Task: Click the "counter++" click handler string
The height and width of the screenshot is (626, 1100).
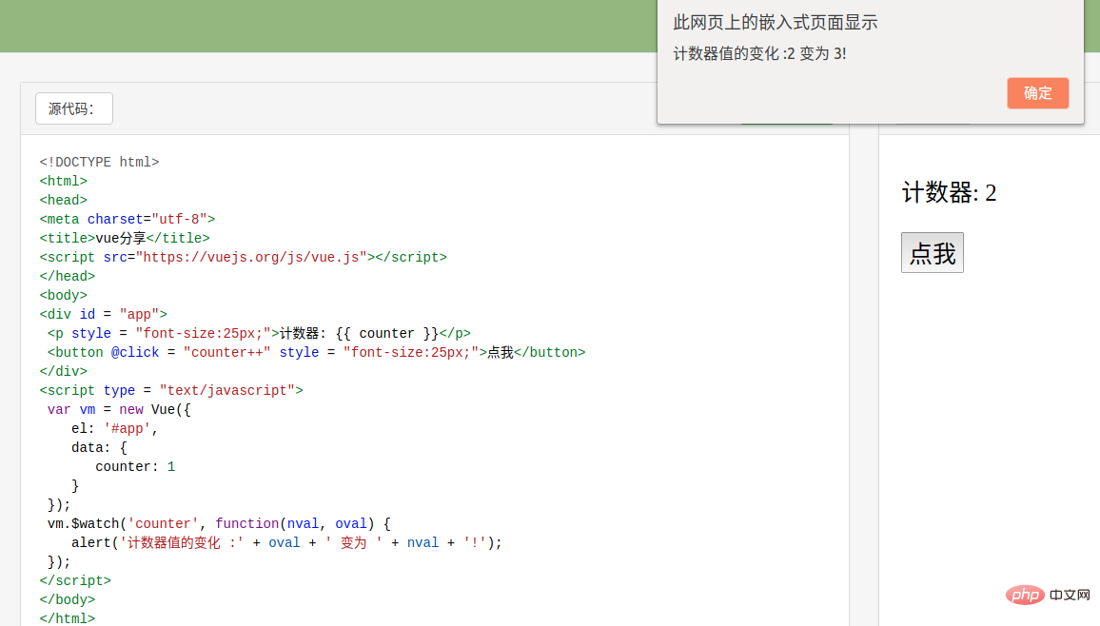Action: [x=226, y=352]
